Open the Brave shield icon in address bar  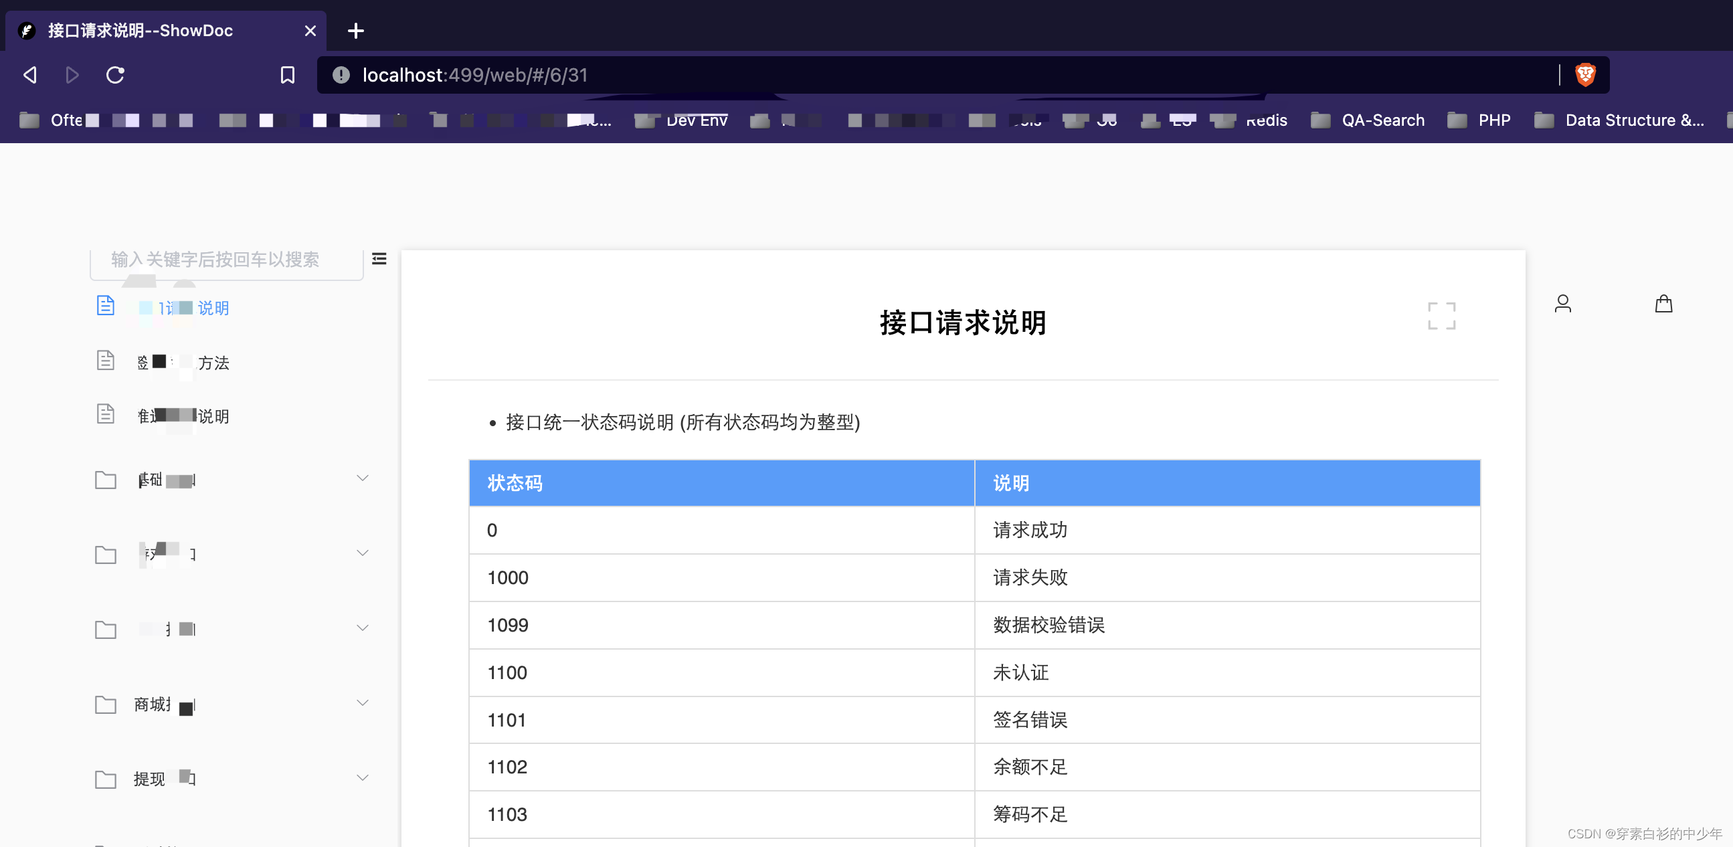[1584, 75]
